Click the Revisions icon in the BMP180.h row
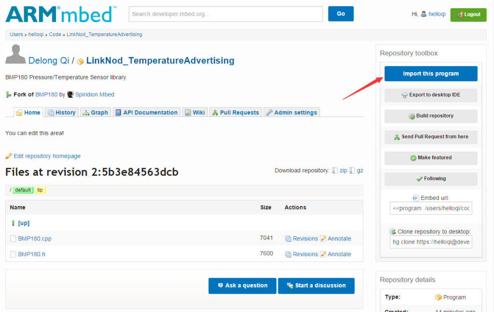This screenshot has height=312, width=494. tap(288, 254)
